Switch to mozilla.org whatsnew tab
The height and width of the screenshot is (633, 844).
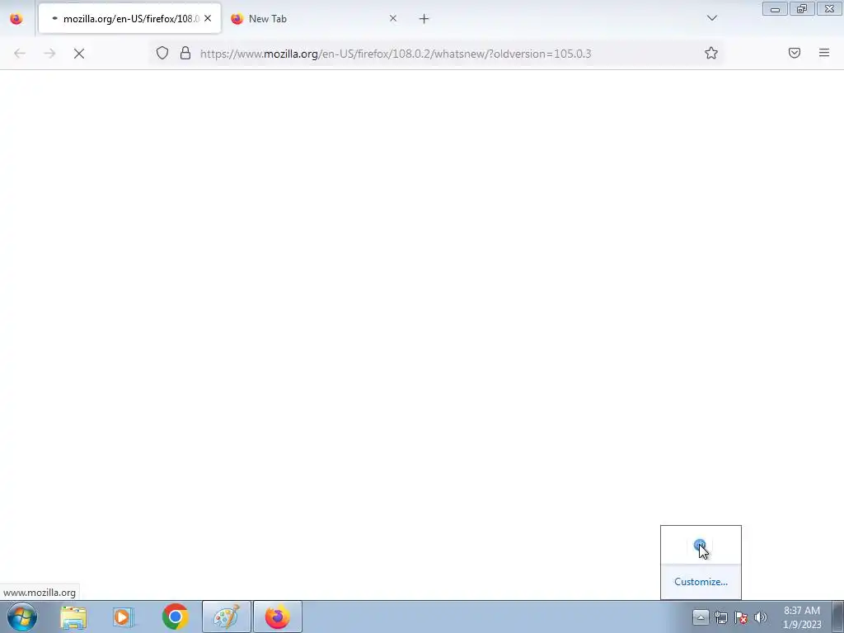point(129,19)
